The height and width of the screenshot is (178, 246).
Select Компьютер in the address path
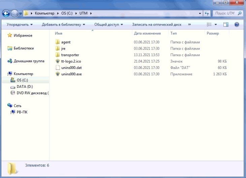44,13
